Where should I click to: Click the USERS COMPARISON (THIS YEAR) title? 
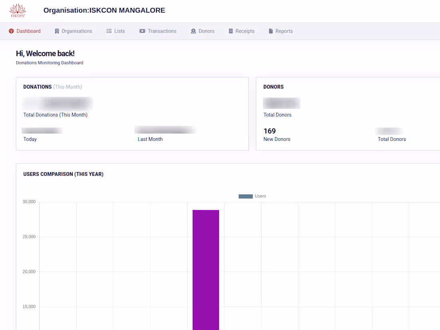[64, 174]
